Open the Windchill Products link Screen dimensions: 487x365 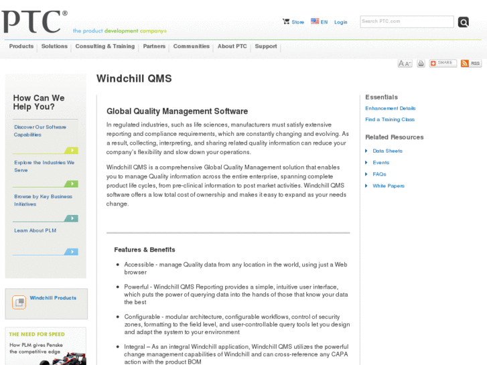click(x=53, y=297)
